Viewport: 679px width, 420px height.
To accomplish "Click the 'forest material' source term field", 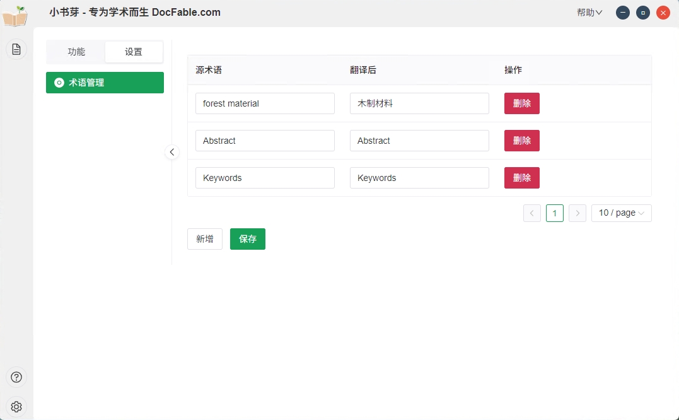I will pos(265,103).
